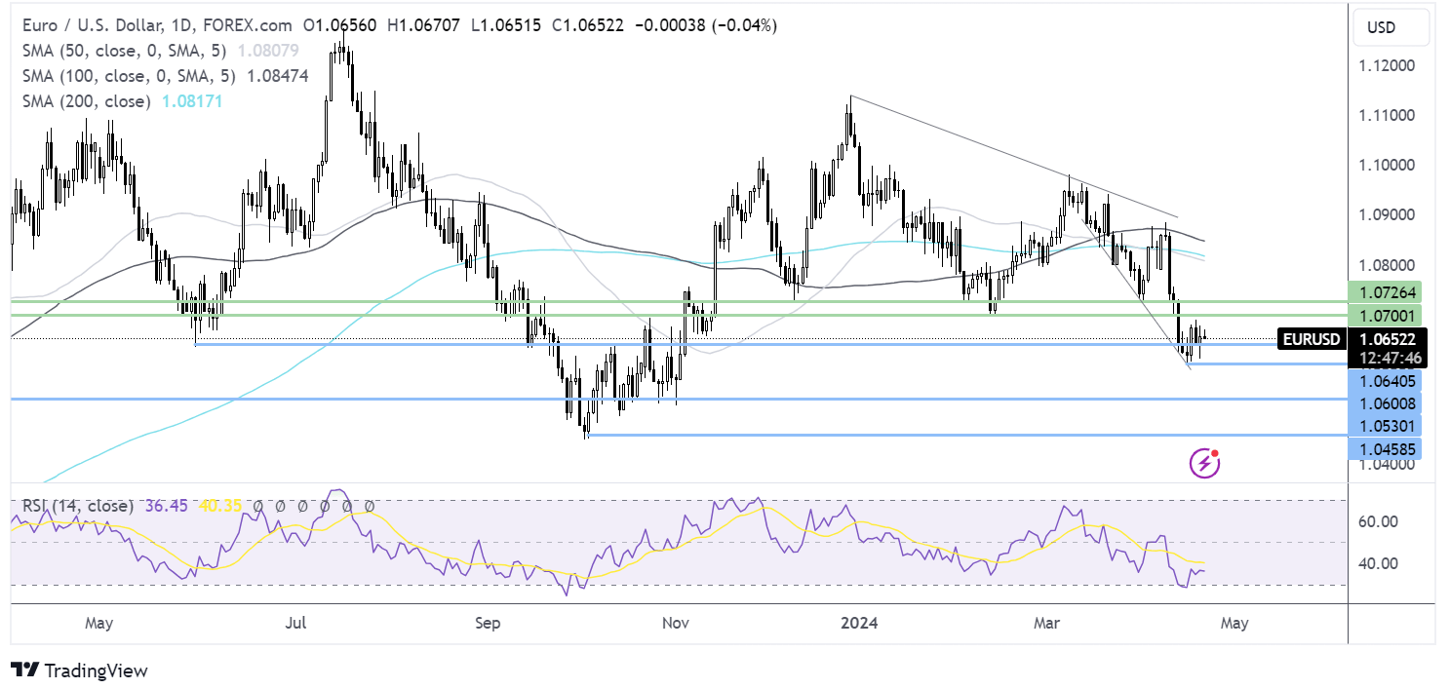This screenshot has height=689, width=1450.
Task: Click the RSI axis label 60.00
Action: [x=1379, y=521]
